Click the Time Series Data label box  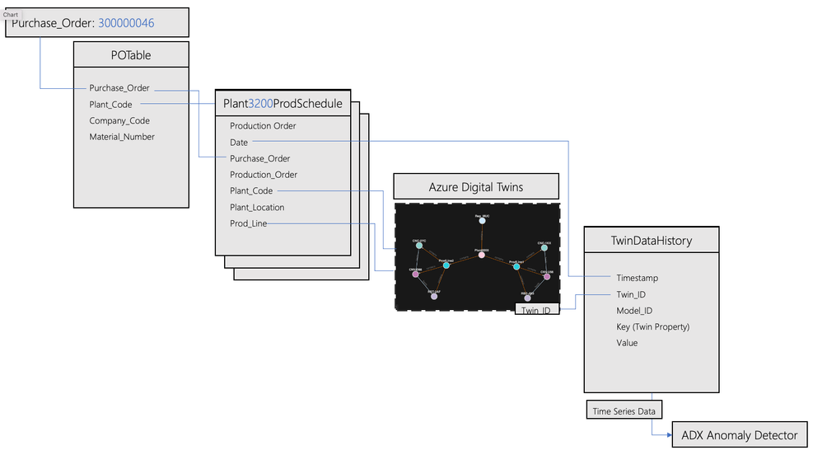pyautogui.click(x=624, y=410)
